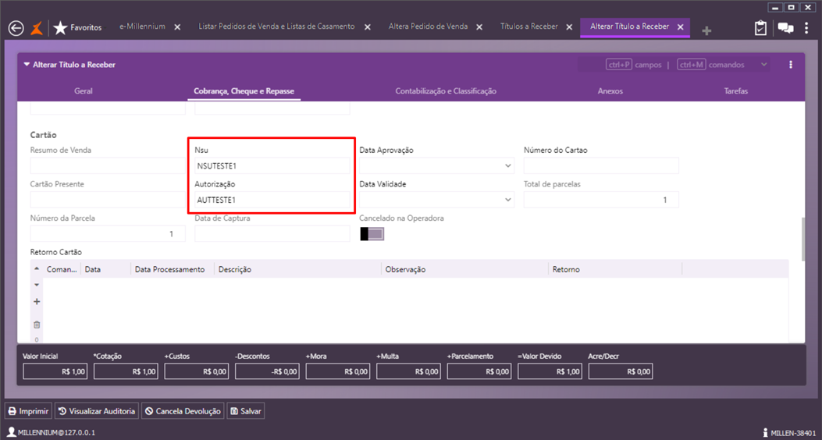Click the Mora amount field

(338, 371)
